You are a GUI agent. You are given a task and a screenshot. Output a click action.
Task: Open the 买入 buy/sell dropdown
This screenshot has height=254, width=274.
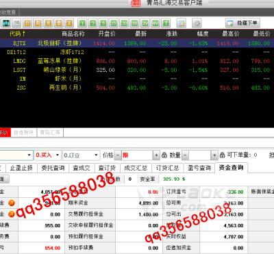pyautogui.click(x=48, y=155)
